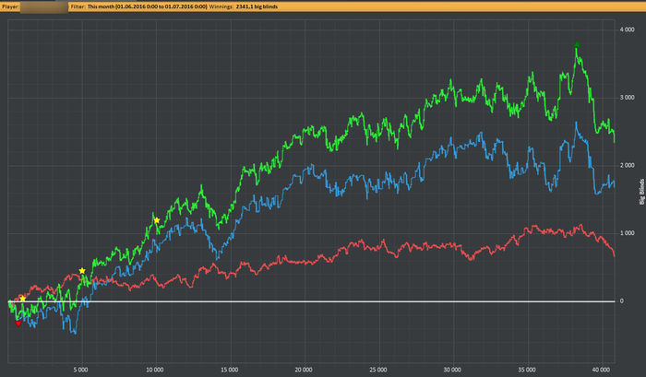The width and height of the screenshot is (646, 377).
Task: Click the '15 000' x-axis label
Action: pos(229,370)
